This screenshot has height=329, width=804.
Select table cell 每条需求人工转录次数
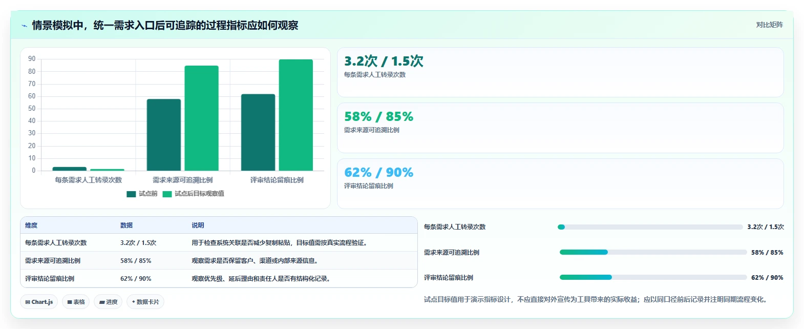click(56, 243)
